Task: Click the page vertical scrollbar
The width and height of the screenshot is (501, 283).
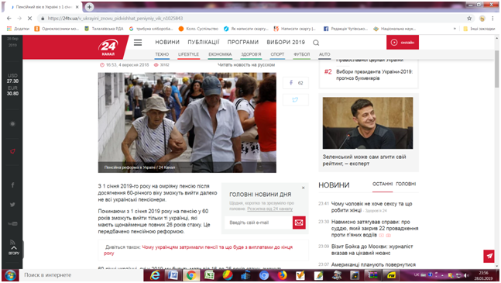Action: coord(496,69)
